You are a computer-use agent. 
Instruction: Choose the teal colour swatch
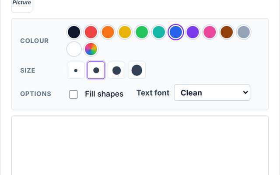click(159, 32)
